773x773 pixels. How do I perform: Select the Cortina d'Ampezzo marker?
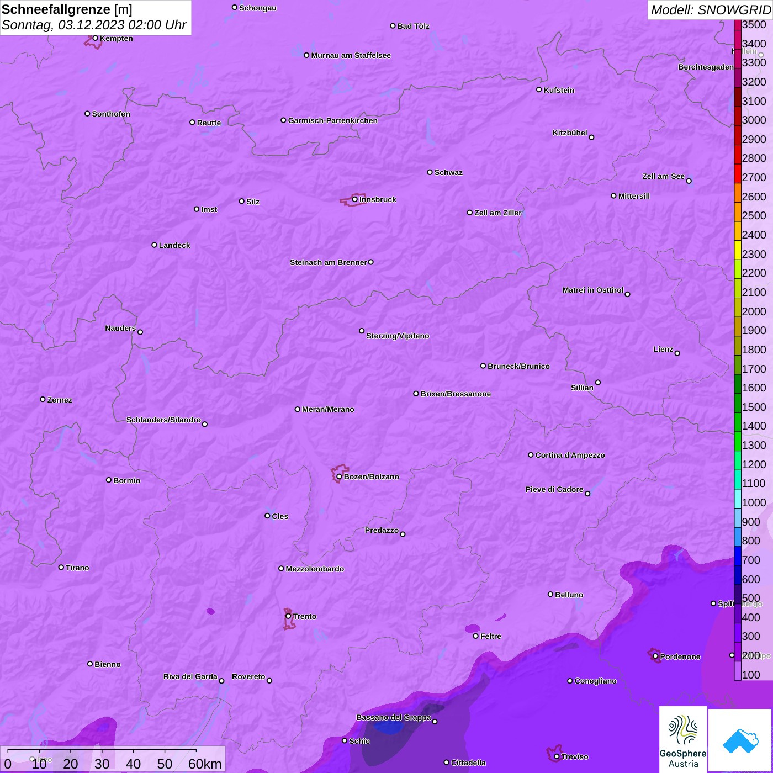tap(531, 455)
